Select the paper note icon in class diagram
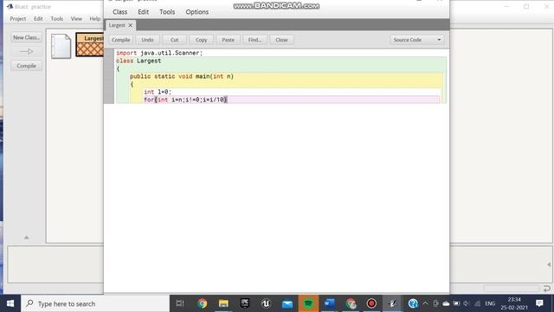Viewport: 554px width, 312px height. tap(61, 46)
